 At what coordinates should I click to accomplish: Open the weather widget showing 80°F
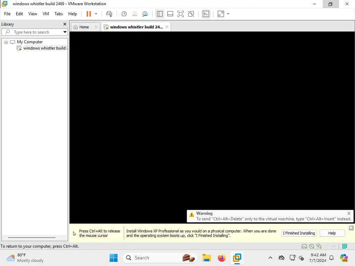click(x=25, y=258)
